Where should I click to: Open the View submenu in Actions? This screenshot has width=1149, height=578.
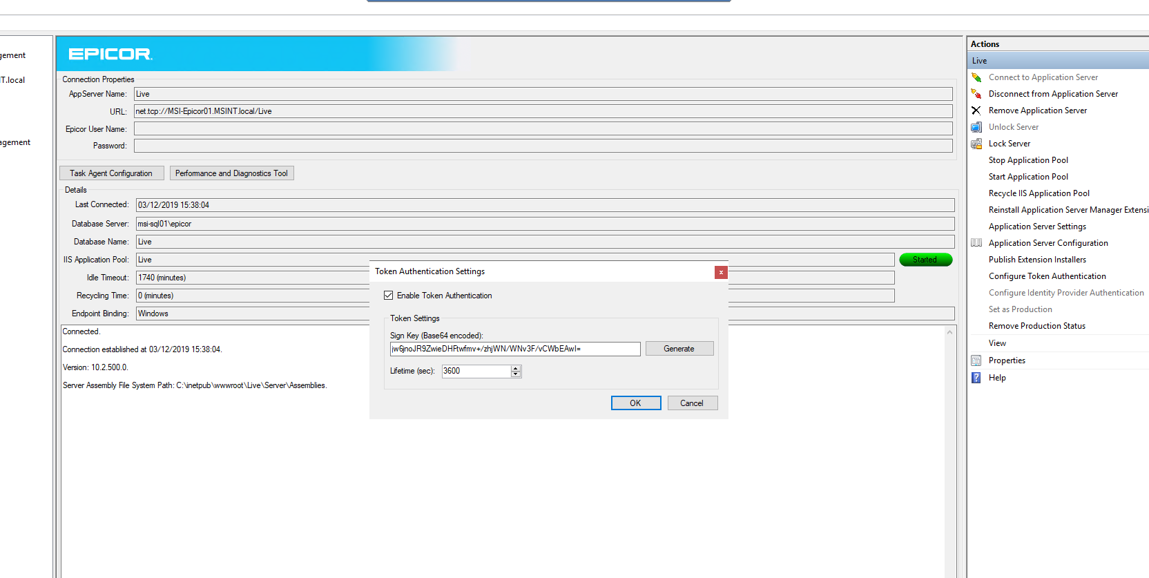(997, 343)
